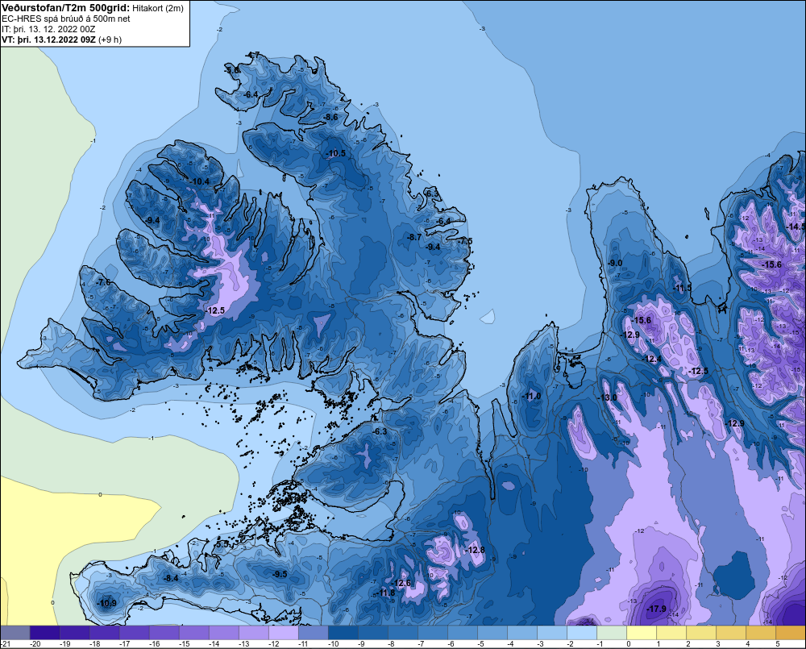The image size is (806, 649).
Task: Click the 'VT: þri. 13.12.2022 09Z' valid time
Action: 48,40
